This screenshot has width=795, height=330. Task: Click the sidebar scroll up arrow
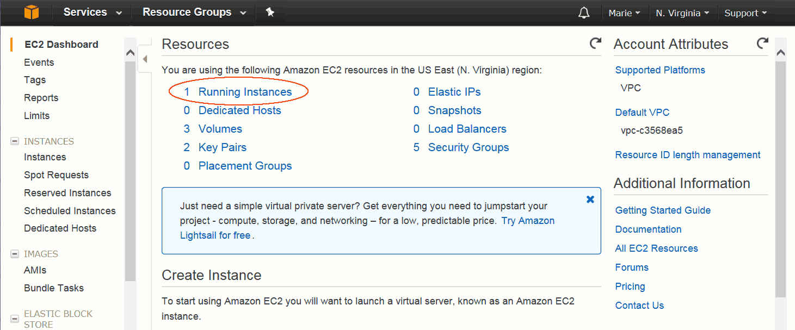click(130, 53)
